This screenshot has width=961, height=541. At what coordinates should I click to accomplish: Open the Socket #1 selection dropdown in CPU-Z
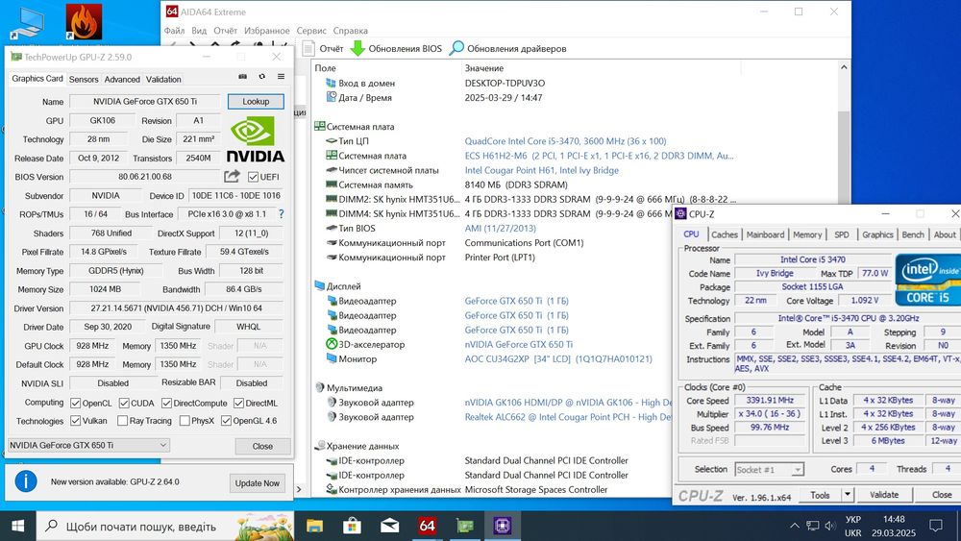769,470
